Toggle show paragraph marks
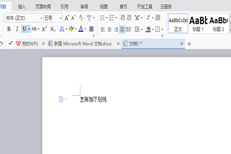This screenshot has width=231, height=154. click(148, 18)
